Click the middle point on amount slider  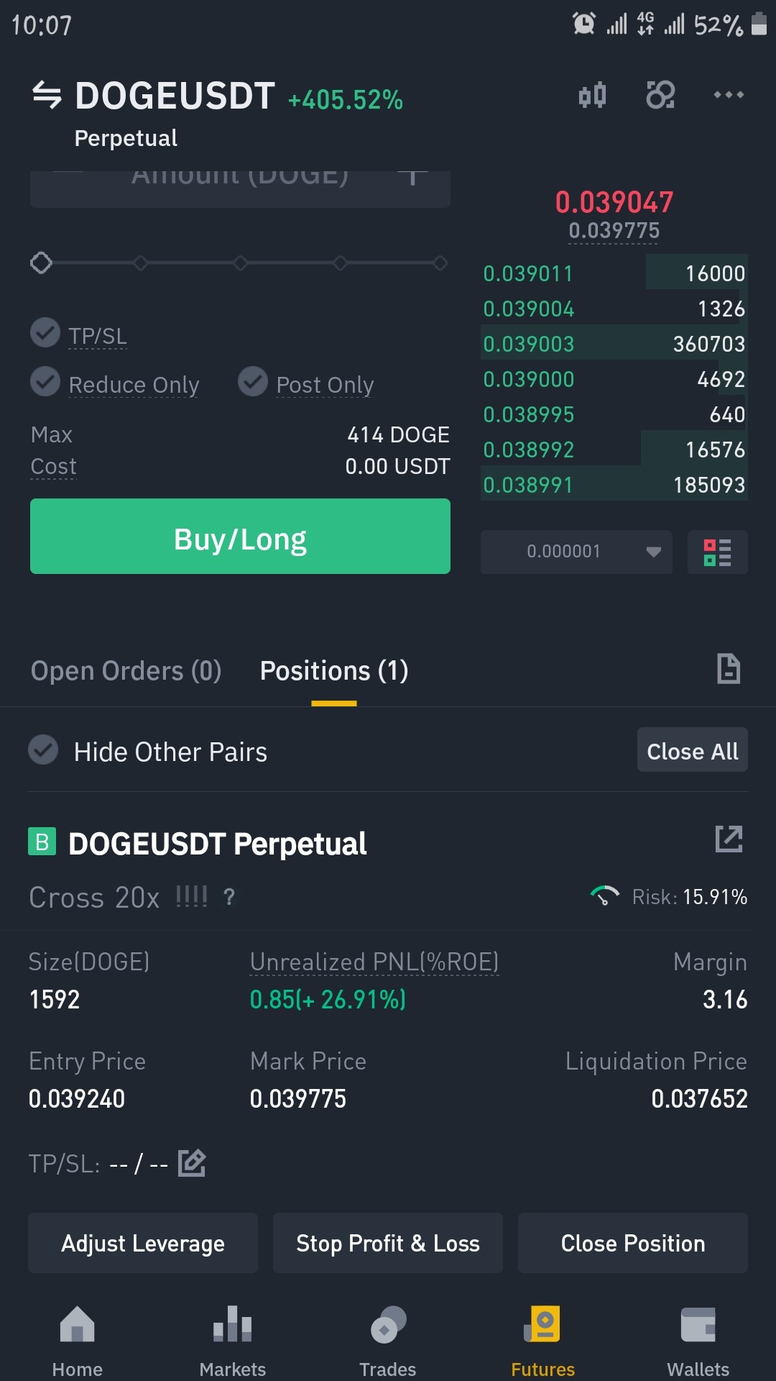click(241, 263)
